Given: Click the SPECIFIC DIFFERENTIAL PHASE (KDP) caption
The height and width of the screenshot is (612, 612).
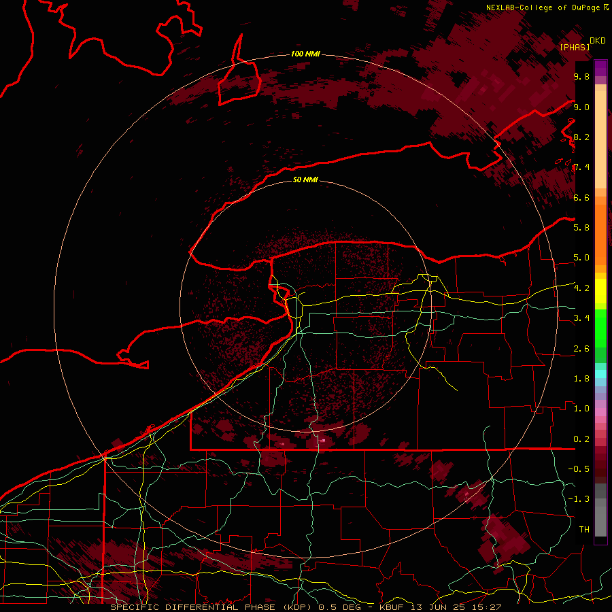Looking at the screenshot, I should click(x=212, y=607).
